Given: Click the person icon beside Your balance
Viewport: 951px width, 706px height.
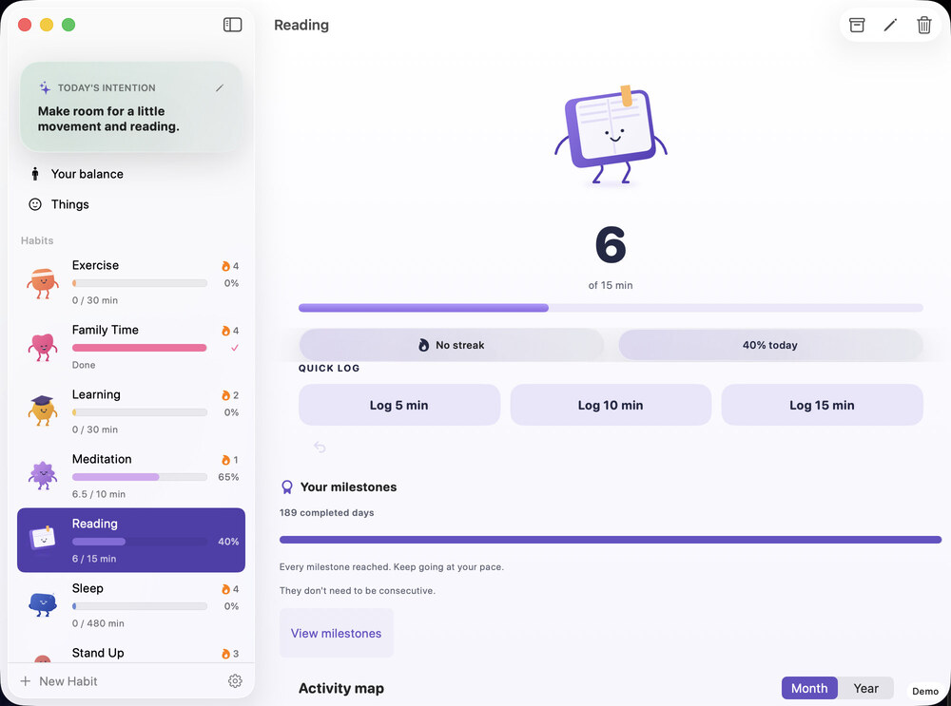Looking at the screenshot, I should click(35, 174).
